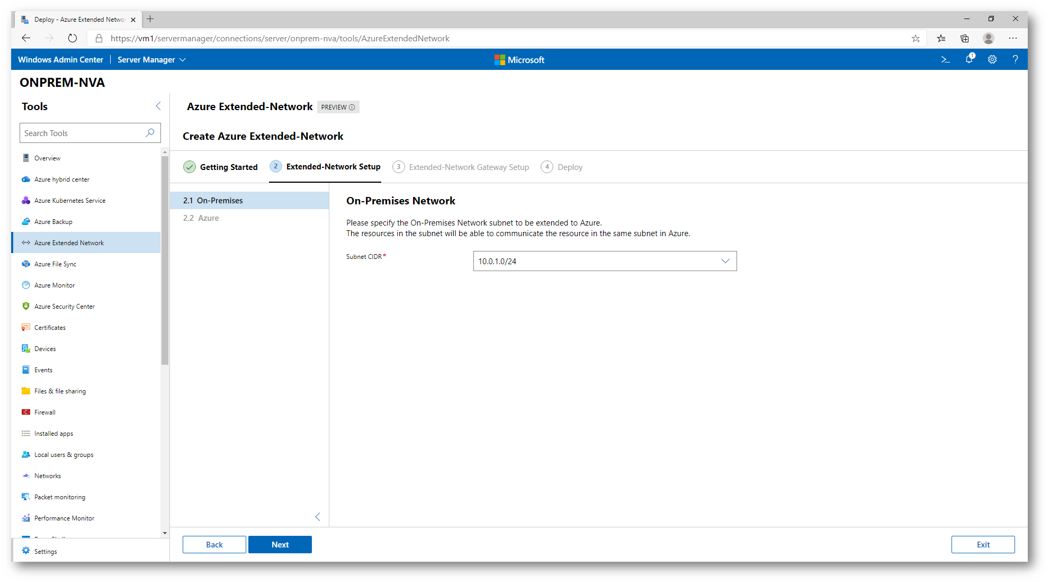Open Packet monitoring tool
This screenshot has width=1050, height=584.
click(86, 497)
